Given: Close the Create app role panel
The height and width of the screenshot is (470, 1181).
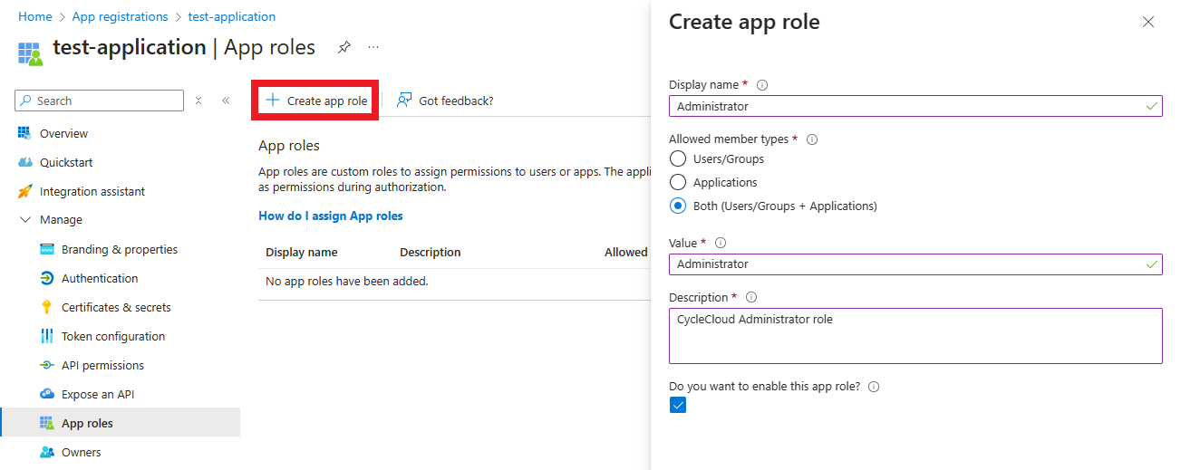Looking at the screenshot, I should point(1148,22).
